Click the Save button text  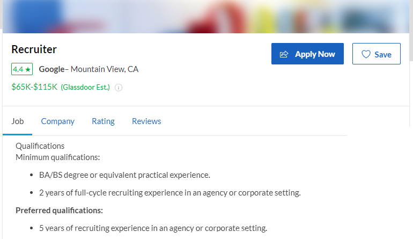click(x=383, y=54)
